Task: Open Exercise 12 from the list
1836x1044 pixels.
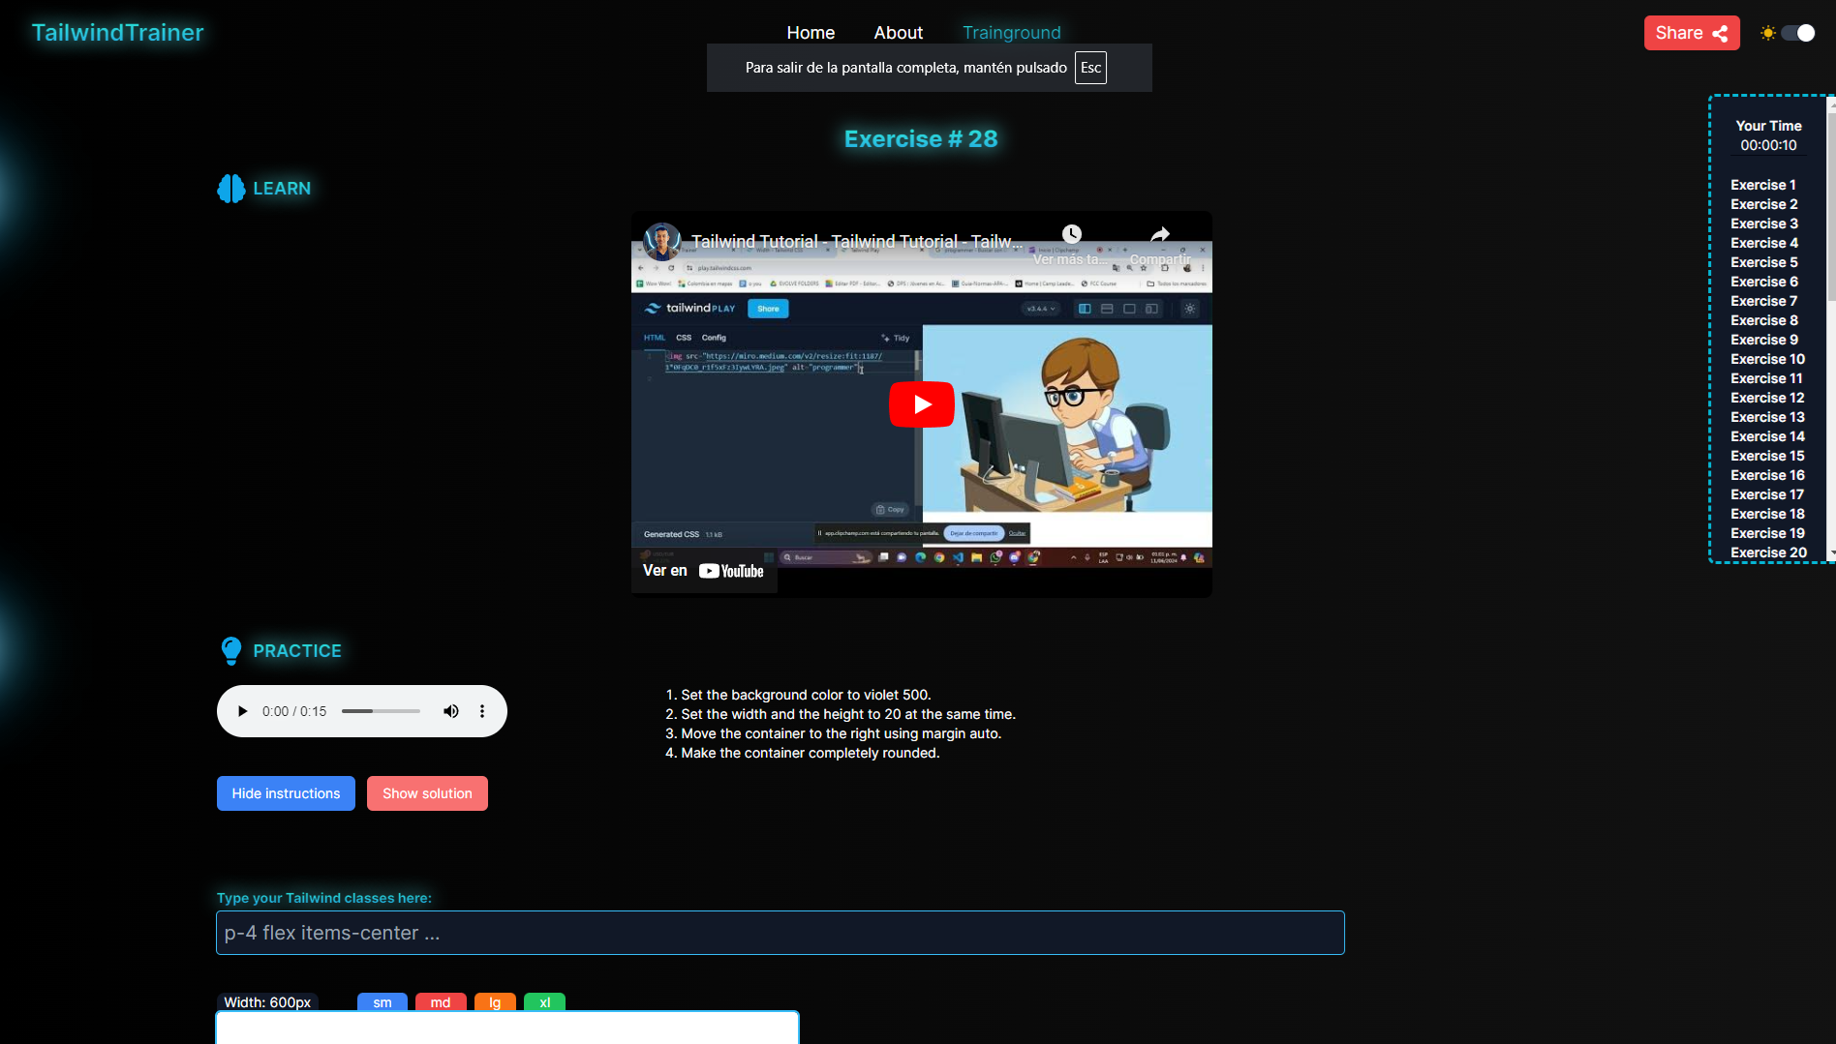Action: point(1767,398)
